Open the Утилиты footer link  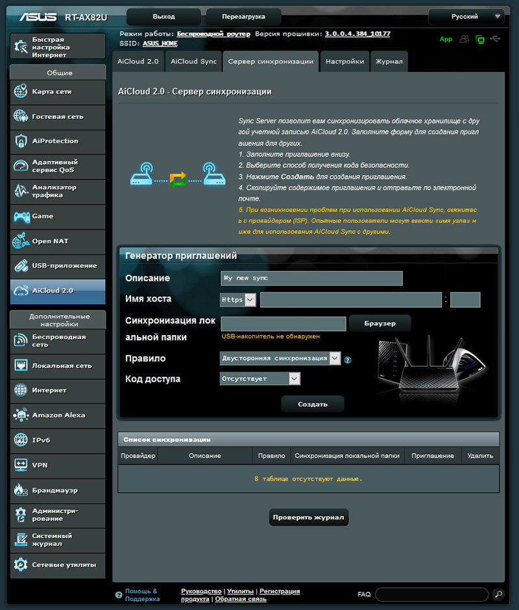[x=240, y=591]
